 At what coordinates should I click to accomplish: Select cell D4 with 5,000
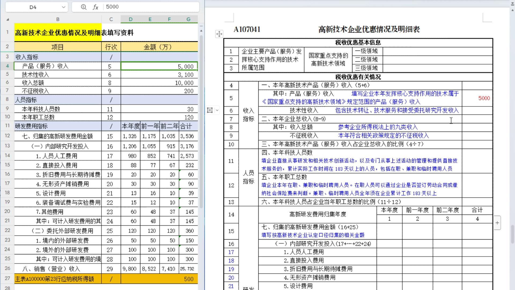click(x=159, y=66)
